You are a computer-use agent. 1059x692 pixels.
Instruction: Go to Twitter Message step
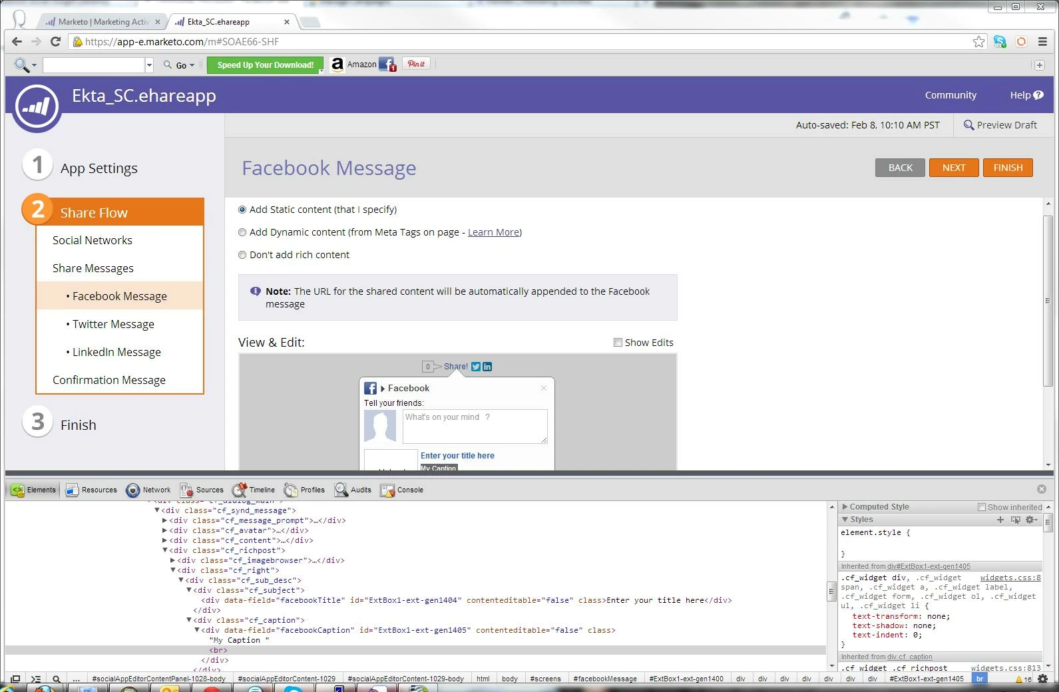point(113,324)
